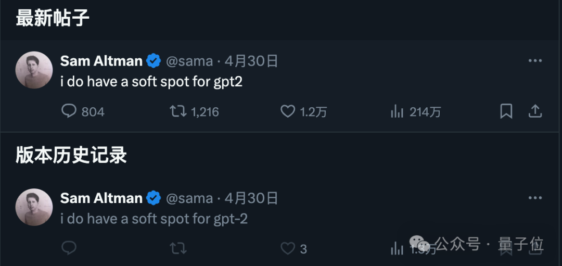The height and width of the screenshot is (266, 562).
Task: Bookmark the latest gpt2 post
Action: [506, 111]
